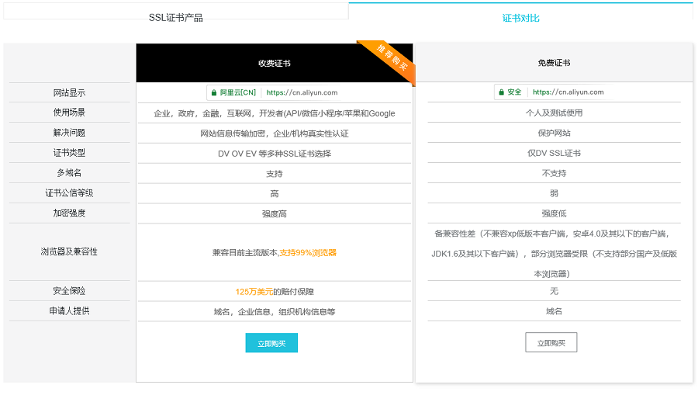Click the 申请人提供 row label
Viewport: 698px width, 409px height.
pos(70,311)
